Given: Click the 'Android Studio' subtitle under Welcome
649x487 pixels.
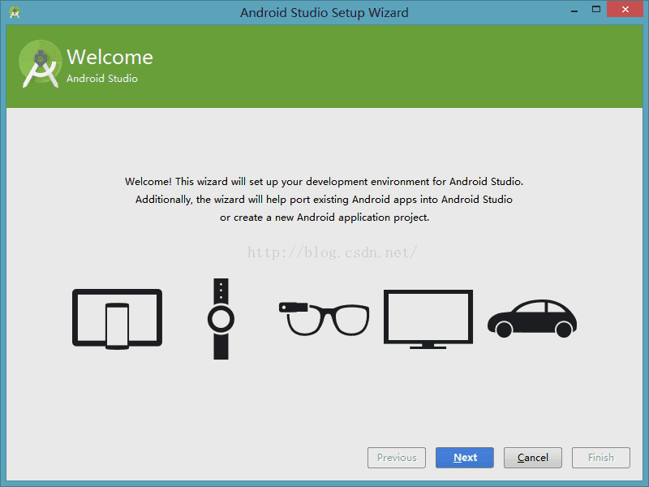Looking at the screenshot, I should pos(102,78).
